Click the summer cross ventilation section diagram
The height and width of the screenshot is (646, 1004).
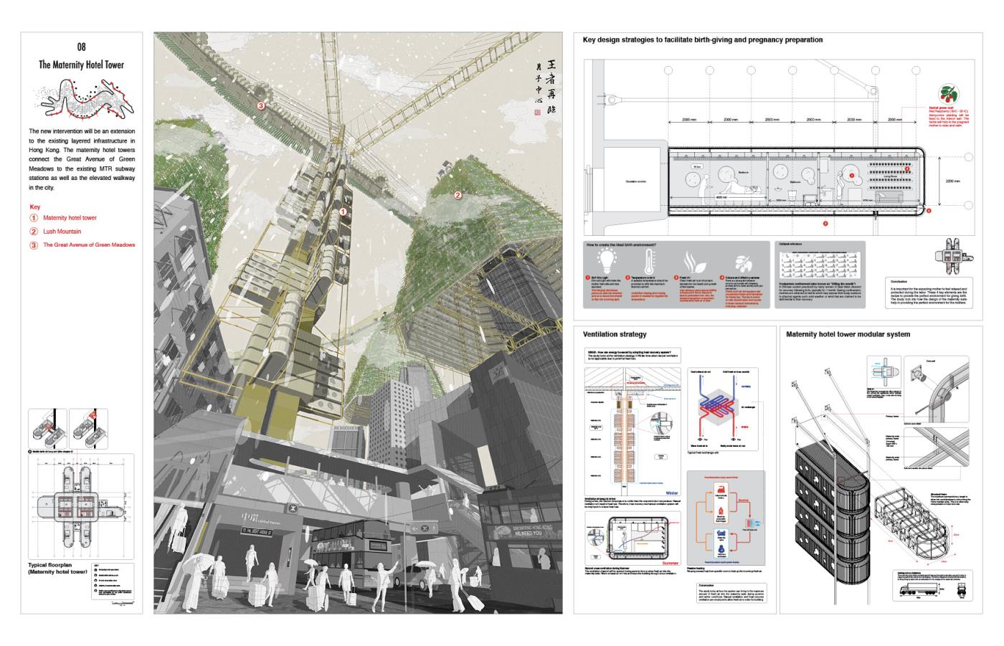[633, 541]
